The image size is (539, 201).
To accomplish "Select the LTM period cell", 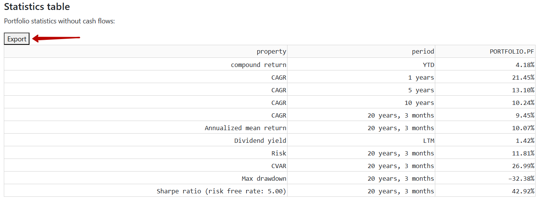I will (x=361, y=140).
